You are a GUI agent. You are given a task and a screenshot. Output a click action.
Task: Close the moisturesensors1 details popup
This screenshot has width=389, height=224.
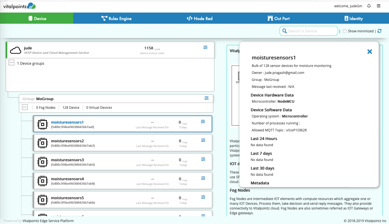click(x=370, y=52)
